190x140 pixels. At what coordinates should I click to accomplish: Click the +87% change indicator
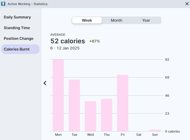pos(95,41)
